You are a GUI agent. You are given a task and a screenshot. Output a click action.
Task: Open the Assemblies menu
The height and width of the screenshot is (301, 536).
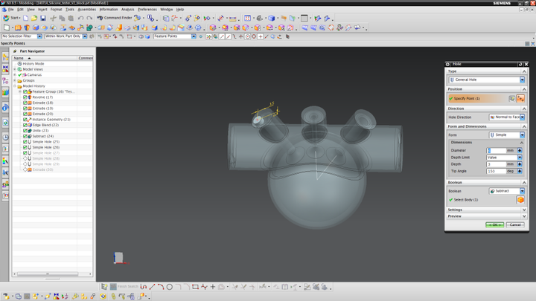point(87,10)
